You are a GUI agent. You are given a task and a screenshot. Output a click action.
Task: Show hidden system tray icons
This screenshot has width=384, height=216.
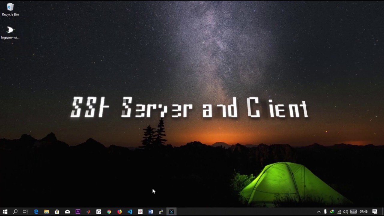click(319, 212)
